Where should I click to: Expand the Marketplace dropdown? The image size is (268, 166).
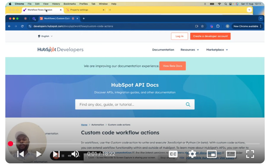(217, 50)
